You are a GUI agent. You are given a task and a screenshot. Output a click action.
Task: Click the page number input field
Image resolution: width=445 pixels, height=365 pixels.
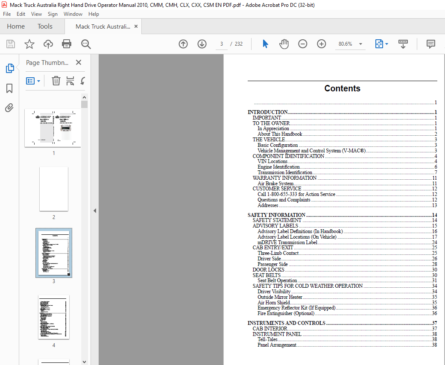[x=222, y=44]
